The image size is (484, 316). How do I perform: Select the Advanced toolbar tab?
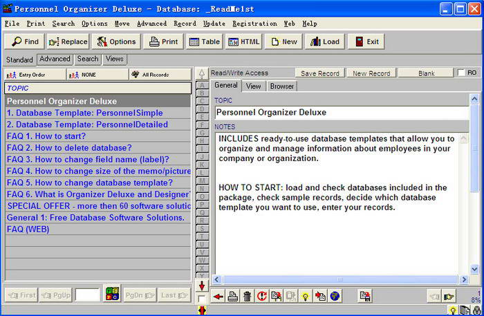click(x=55, y=59)
